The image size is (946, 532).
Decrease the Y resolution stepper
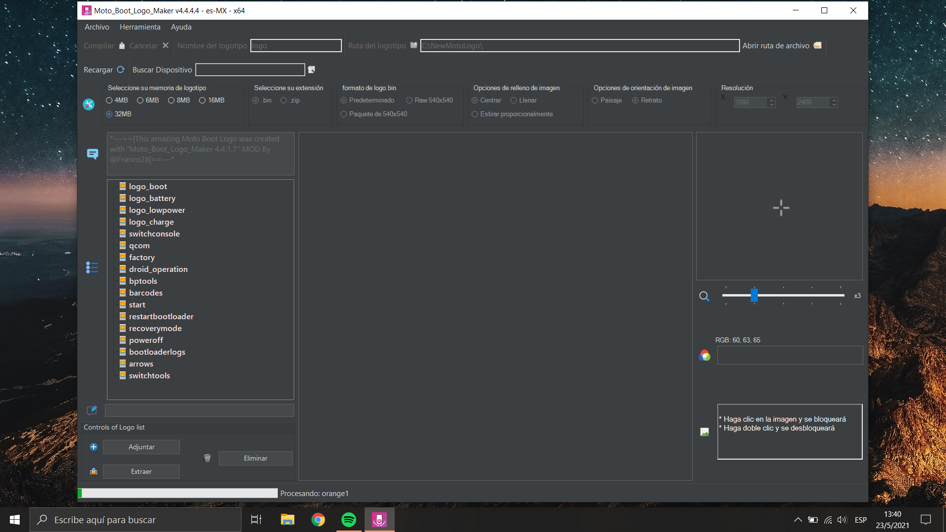coord(834,105)
